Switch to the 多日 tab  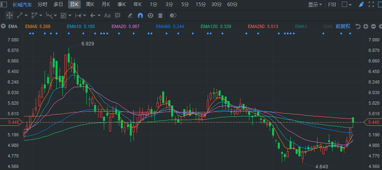pos(58,4)
